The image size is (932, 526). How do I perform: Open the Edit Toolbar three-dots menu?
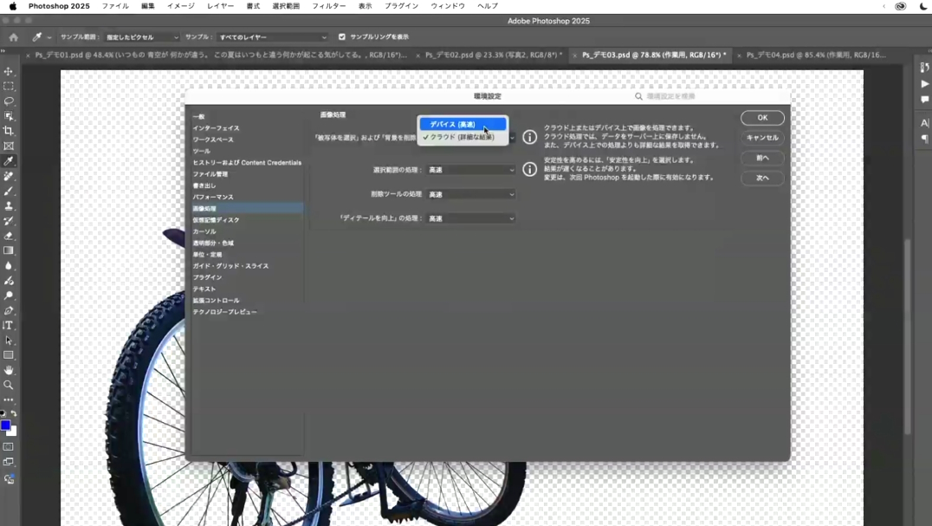(9, 400)
